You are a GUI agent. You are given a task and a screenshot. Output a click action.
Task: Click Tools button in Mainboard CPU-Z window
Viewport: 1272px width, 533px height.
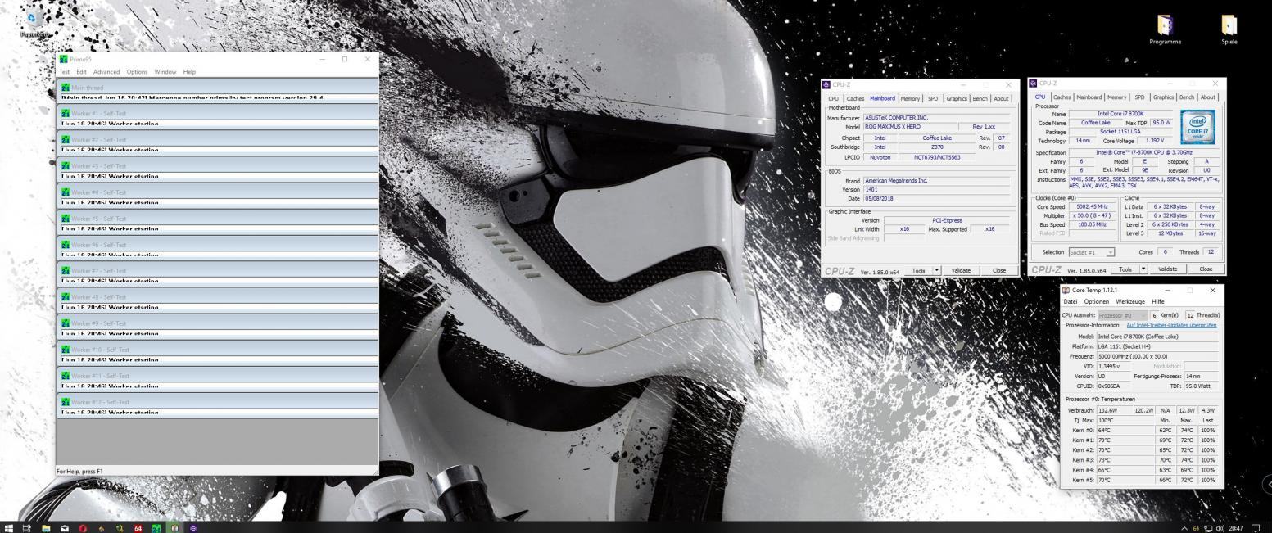[920, 270]
